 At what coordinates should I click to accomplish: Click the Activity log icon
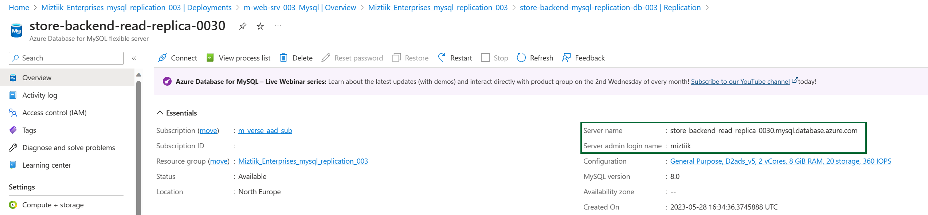point(13,95)
